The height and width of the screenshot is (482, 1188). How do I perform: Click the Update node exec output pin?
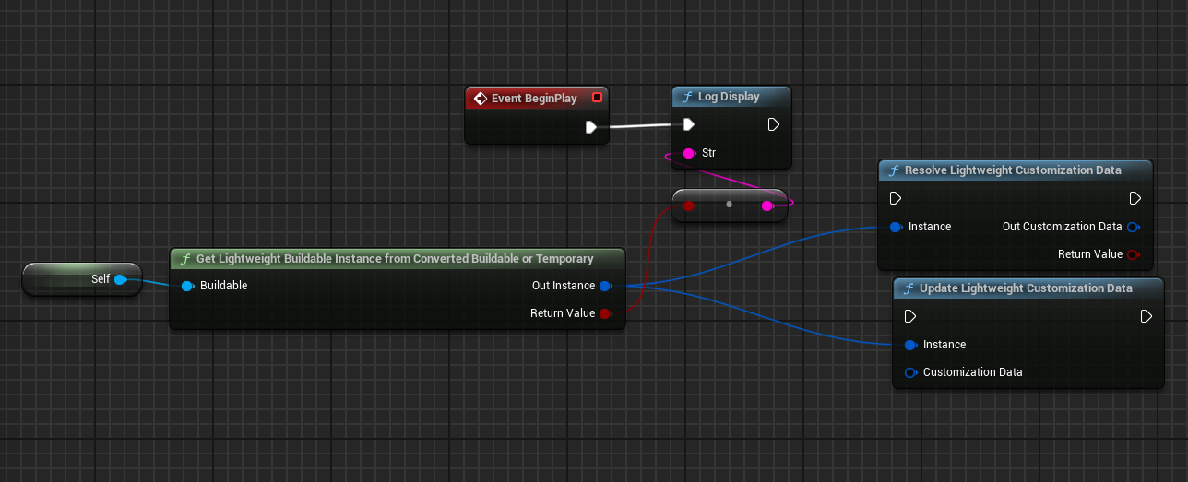[x=1146, y=316]
